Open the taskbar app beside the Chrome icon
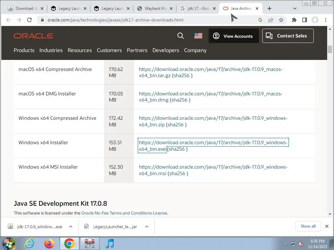334x250 pixels. pyautogui.click(x=89, y=243)
